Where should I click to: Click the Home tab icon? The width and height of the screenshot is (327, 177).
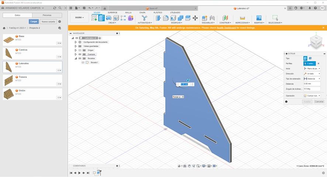105,8
